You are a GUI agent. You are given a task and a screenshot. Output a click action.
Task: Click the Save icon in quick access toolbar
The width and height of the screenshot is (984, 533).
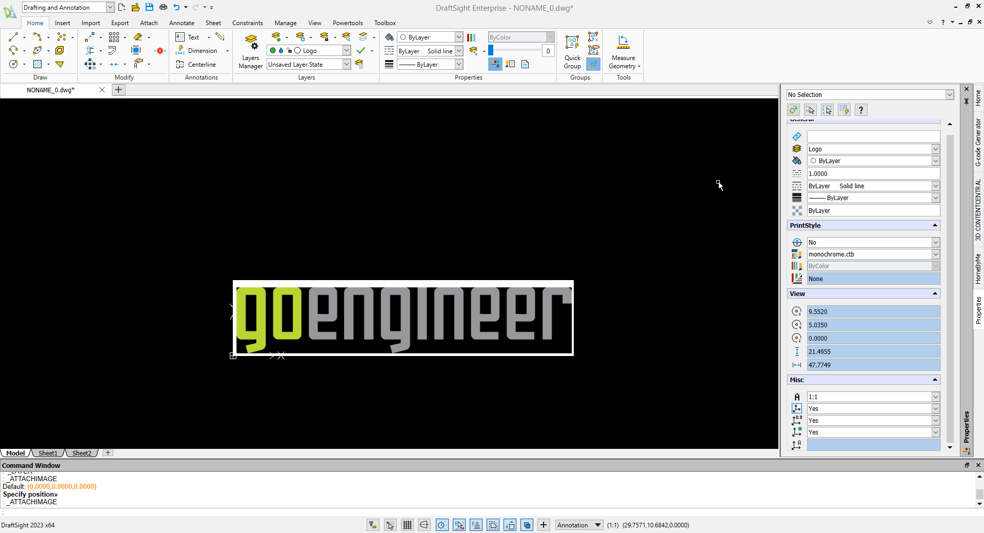[x=149, y=7]
